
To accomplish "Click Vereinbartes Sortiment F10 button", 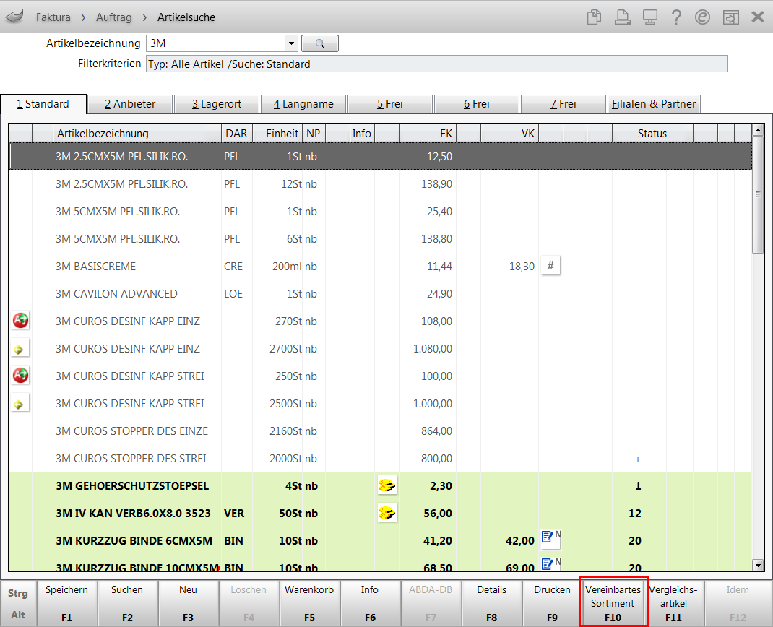I will click(613, 603).
